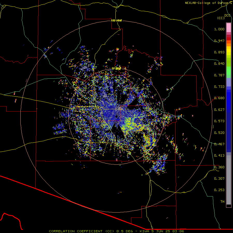Select the 0.360 scale value

pyautogui.click(x=219, y=167)
